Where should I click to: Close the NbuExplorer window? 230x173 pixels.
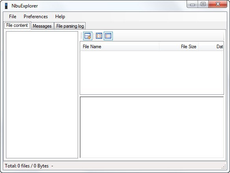(218, 4)
